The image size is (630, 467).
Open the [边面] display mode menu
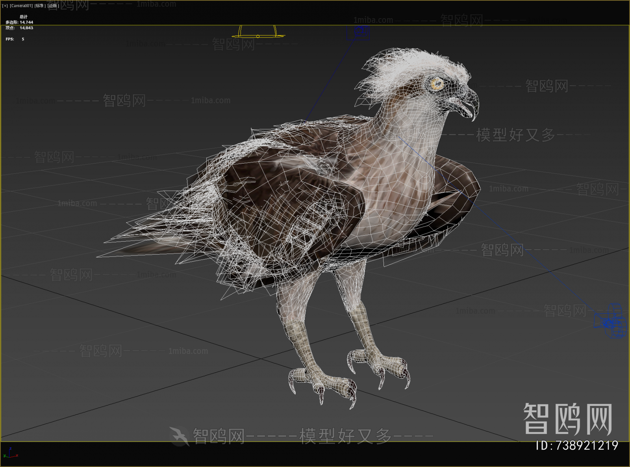pyautogui.click(x=53, y=6)
